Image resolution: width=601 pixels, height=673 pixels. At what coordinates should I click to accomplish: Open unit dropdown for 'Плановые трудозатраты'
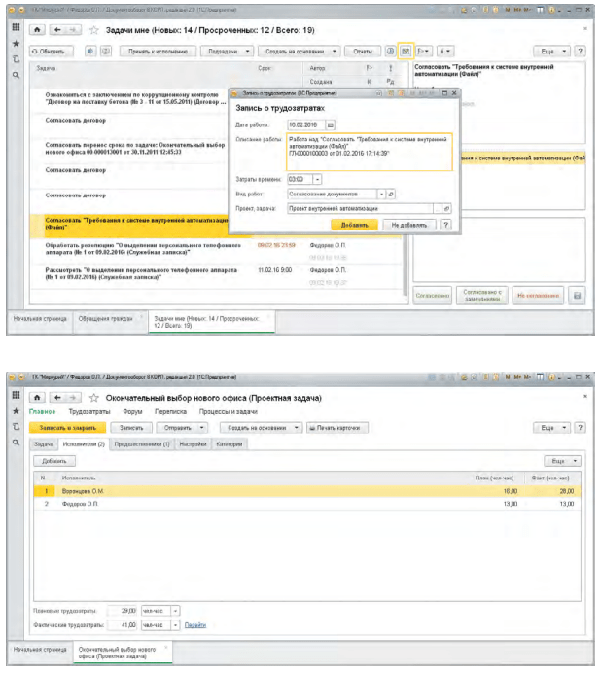click(x=176, y=611)
